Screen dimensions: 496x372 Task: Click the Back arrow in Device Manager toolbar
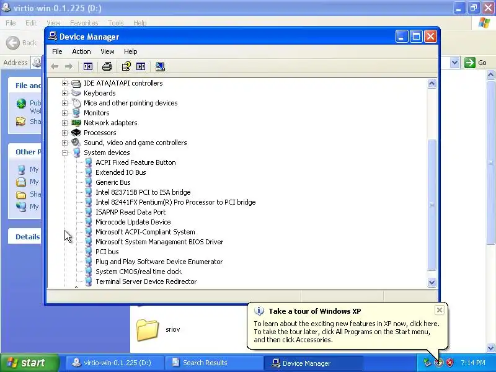pos(55,66)
